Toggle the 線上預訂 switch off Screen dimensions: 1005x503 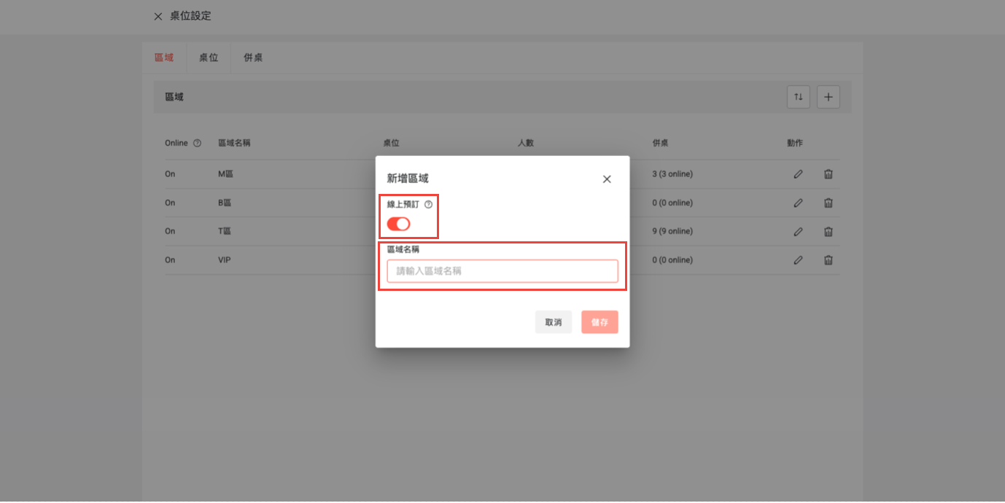[x=399, y=224]
